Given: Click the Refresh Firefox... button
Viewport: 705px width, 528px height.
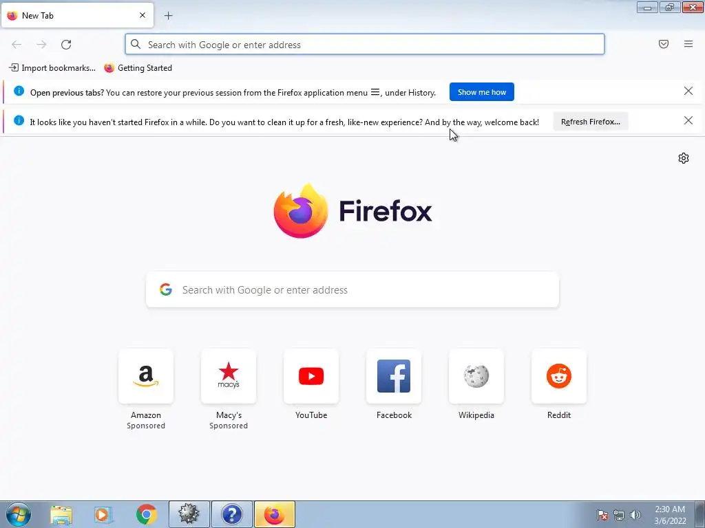Looking at the screenshot, I should coord(590,122).
